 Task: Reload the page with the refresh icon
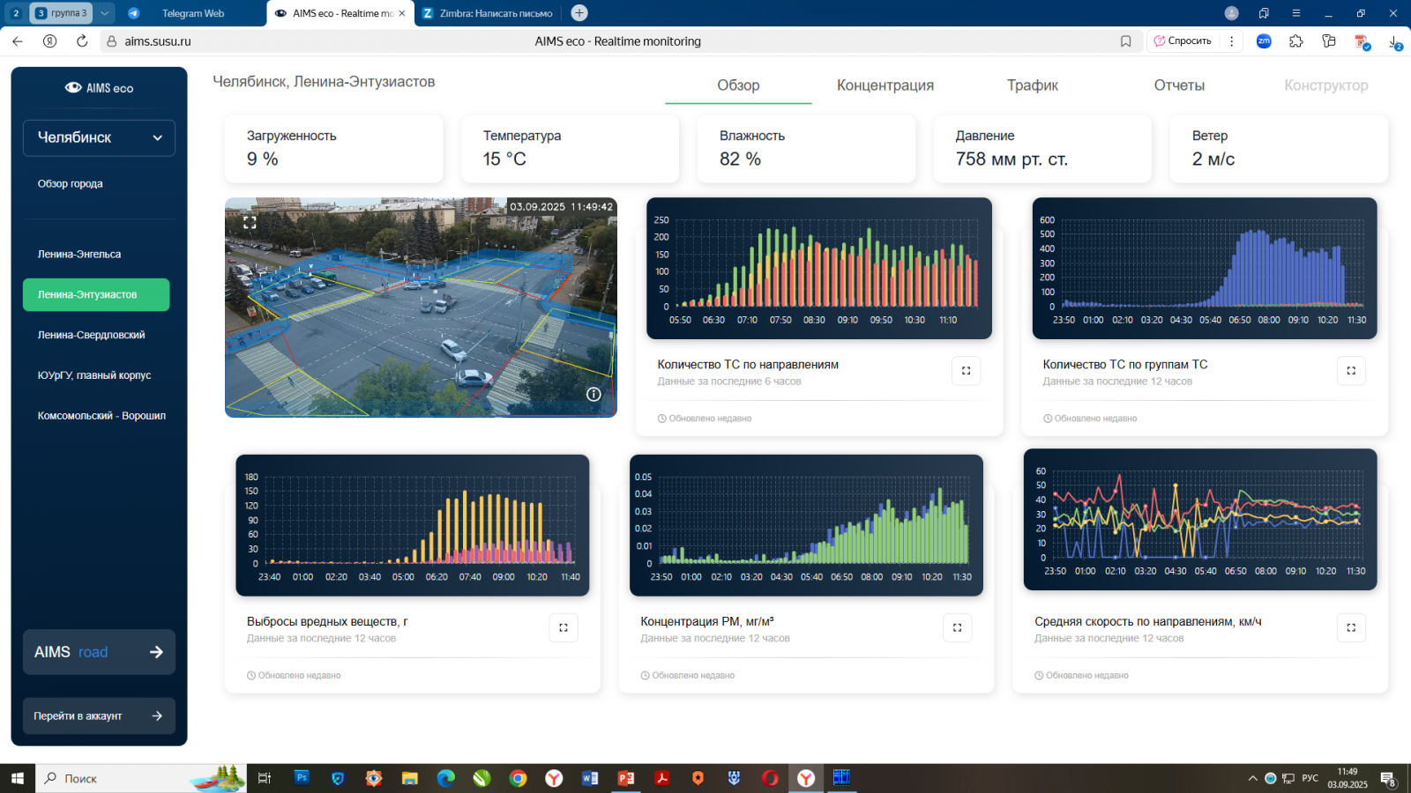click(82, 41)
